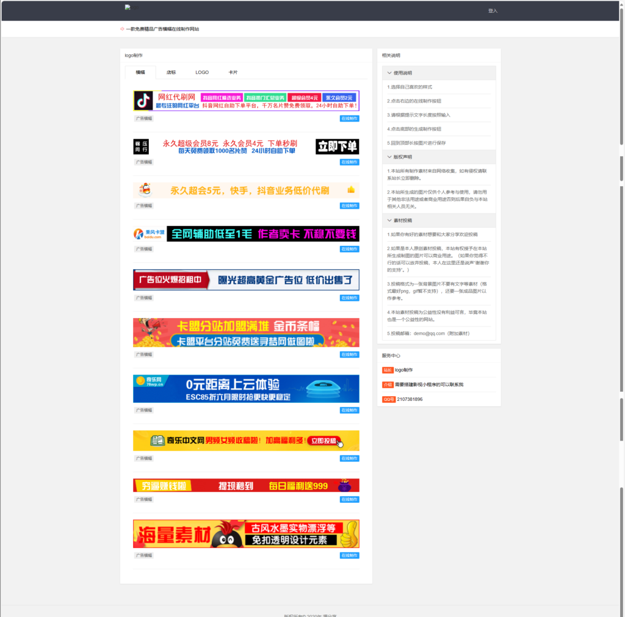
Task: Switch to the 横幅 tab
Action: coord(140,72)
